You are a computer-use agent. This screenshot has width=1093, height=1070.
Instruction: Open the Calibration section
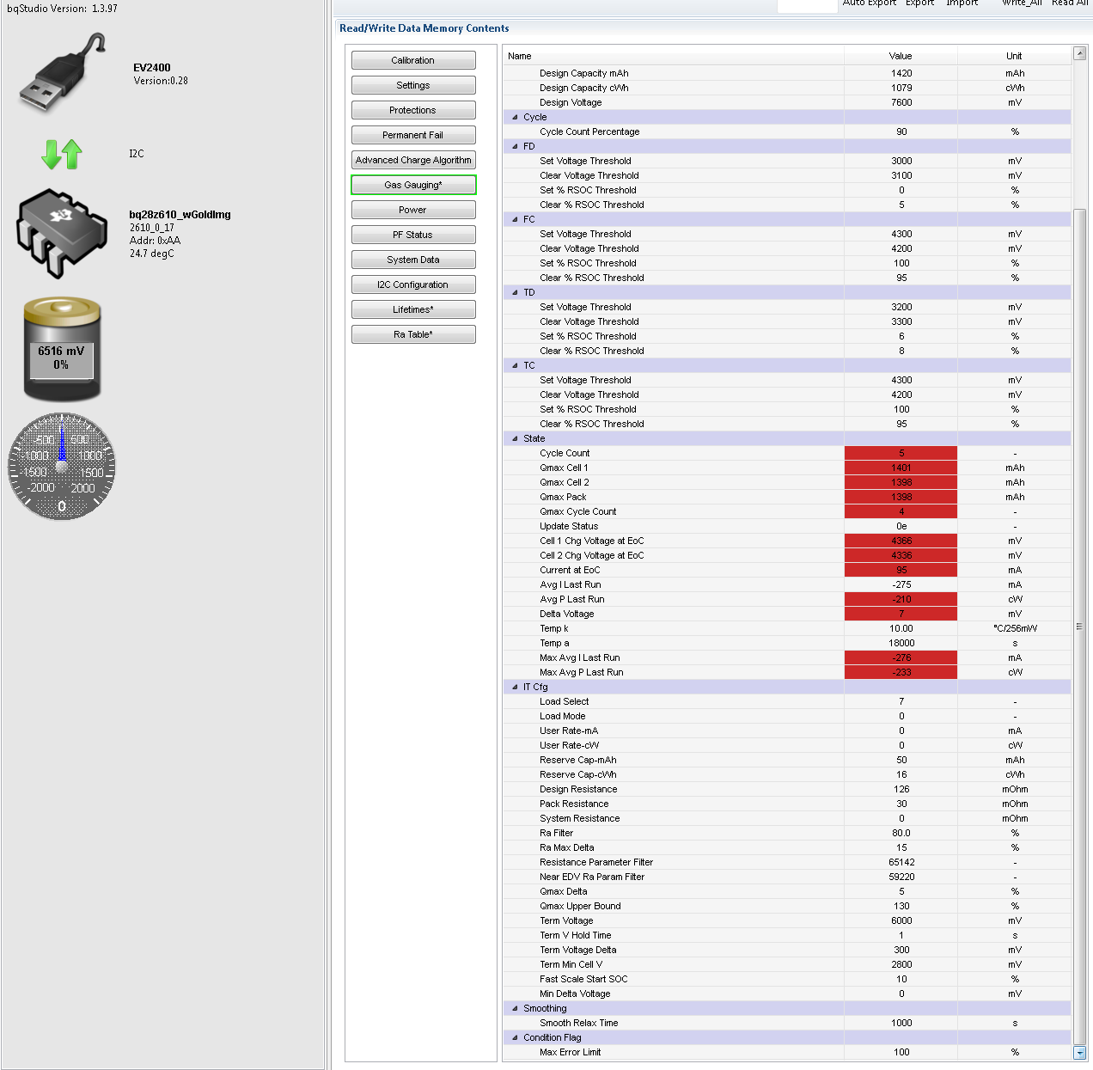click(x=413, y=60)
